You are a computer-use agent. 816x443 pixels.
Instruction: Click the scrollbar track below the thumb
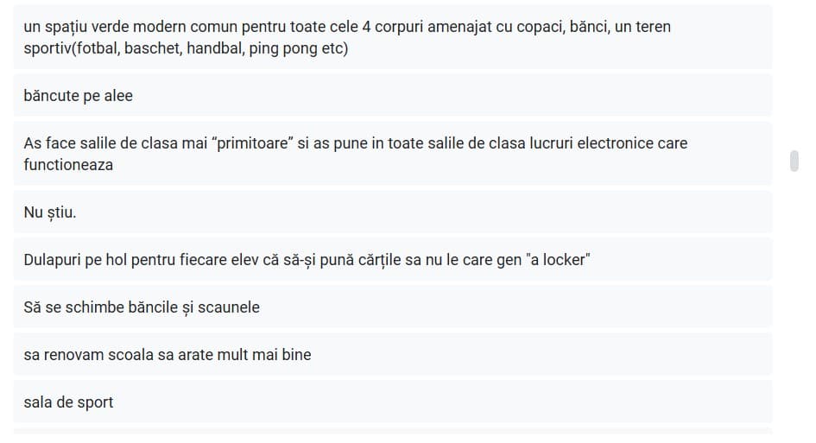point(794,302)
